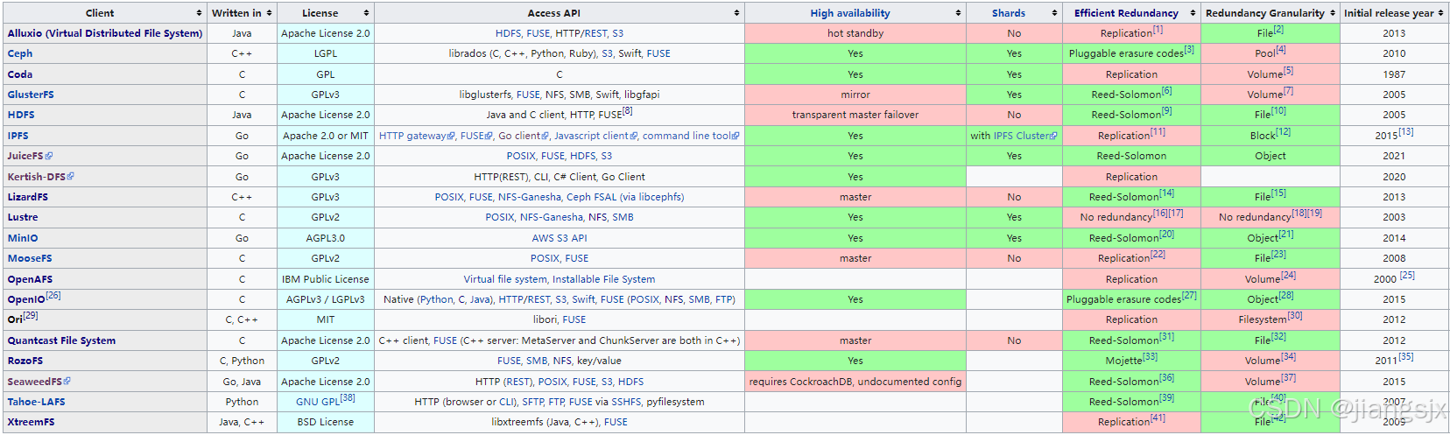Open the LizardFS client link
1450x435 pixels.
[28, 197]
